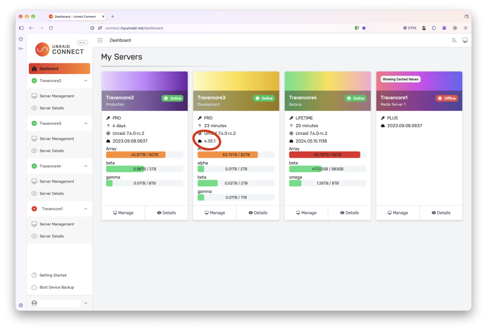This screenshot has height=331, width=487.
Task: Click Details on the Travancore1 card
Action: click(441, 213)
